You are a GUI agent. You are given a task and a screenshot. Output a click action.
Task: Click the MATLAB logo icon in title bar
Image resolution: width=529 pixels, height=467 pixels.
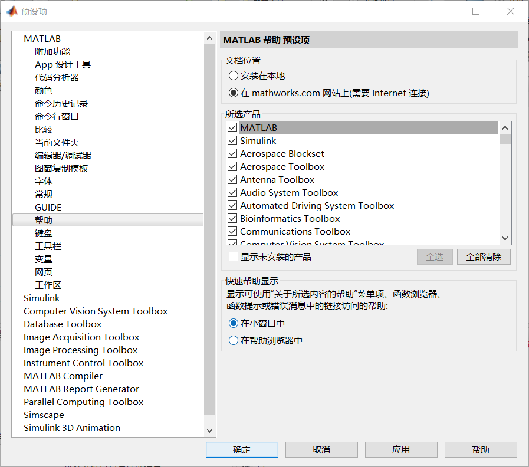(x=12, y=11)
